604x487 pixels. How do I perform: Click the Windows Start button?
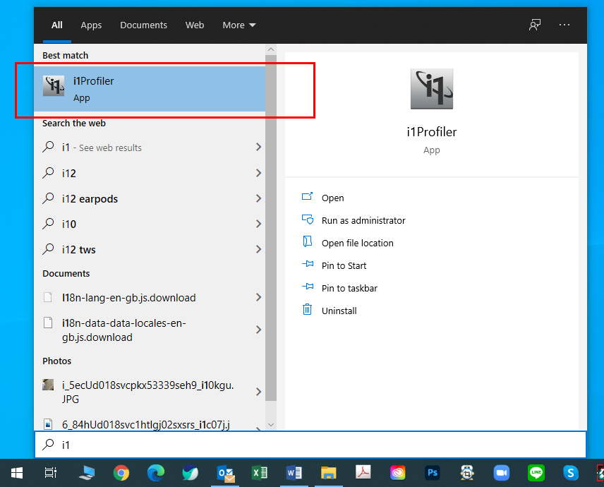tap(16, 473)
